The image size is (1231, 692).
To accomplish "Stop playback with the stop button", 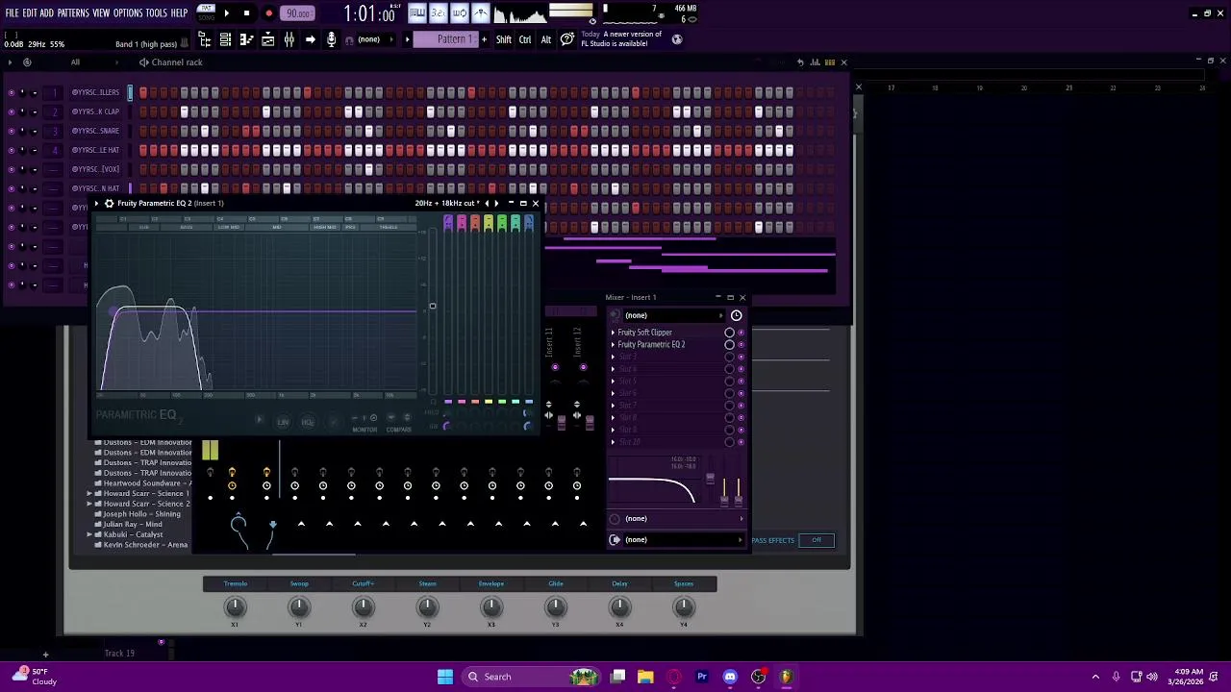I will pyautogui.click(x=246, y=13).
